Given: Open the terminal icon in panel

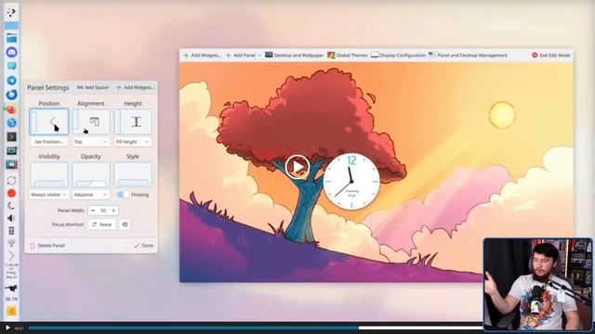Looking at the screenshot, I should pyautogui.click(x=11, y=136).
